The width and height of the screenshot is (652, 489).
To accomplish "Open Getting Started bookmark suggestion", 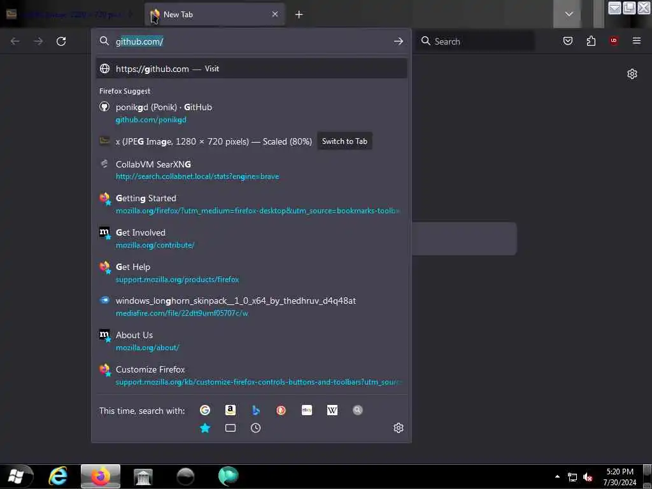I will pyautogui.click(x=251, y=204).
